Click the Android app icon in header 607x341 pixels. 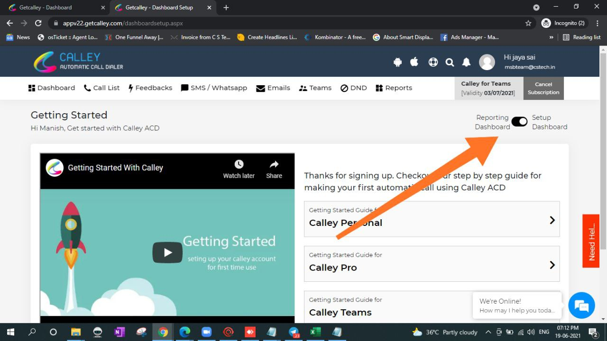tap(397, 62)
